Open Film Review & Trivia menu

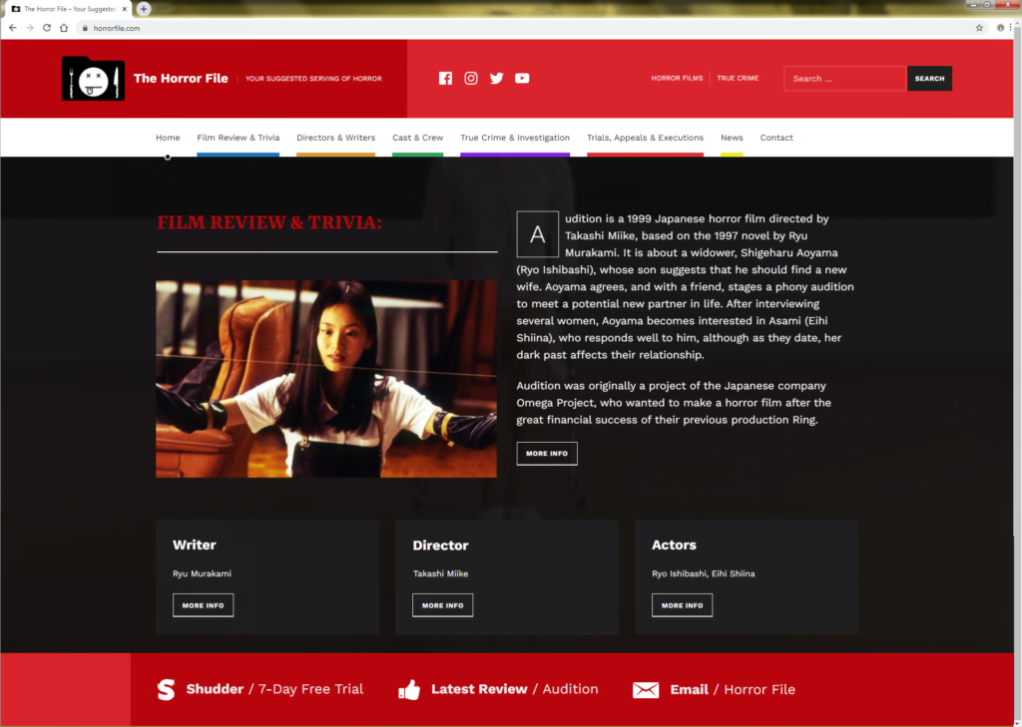tap(238, 138)
